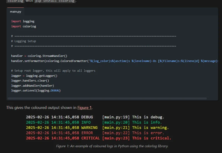Click the logger.addHandler(handler) line
The image size is (222, 153).
32,86
